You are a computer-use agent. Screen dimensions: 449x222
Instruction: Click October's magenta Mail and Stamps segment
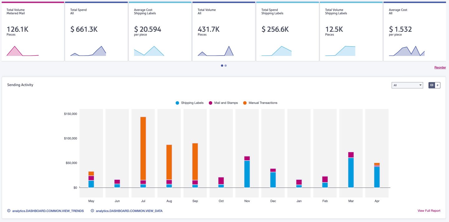tap(221, 181)
